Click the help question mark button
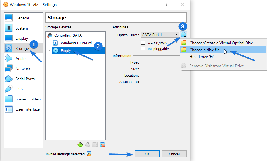 point(167,5)
